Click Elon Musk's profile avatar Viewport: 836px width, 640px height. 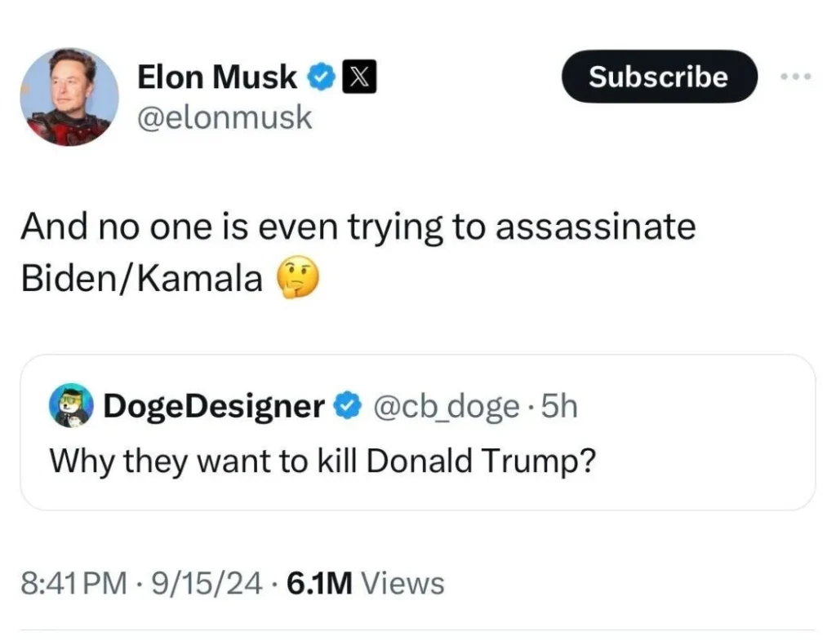pos(69,96)
